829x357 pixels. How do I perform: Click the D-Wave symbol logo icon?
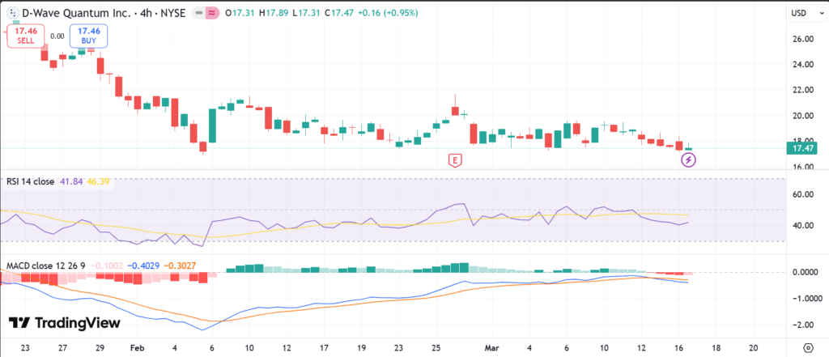13,12
